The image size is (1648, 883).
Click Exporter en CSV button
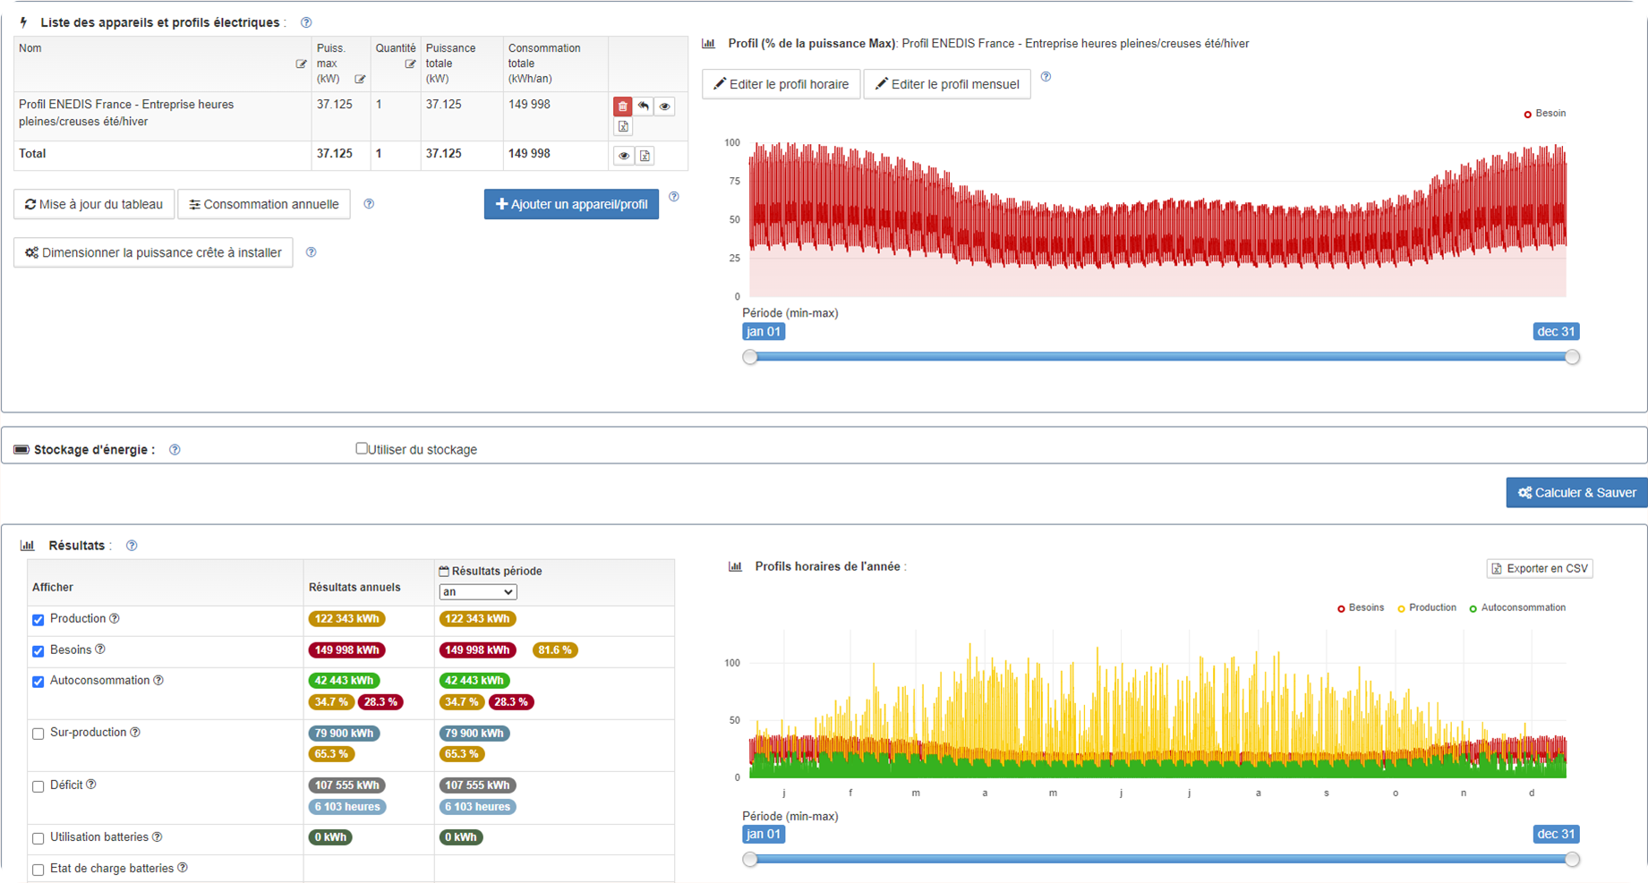coord(1540,569)
